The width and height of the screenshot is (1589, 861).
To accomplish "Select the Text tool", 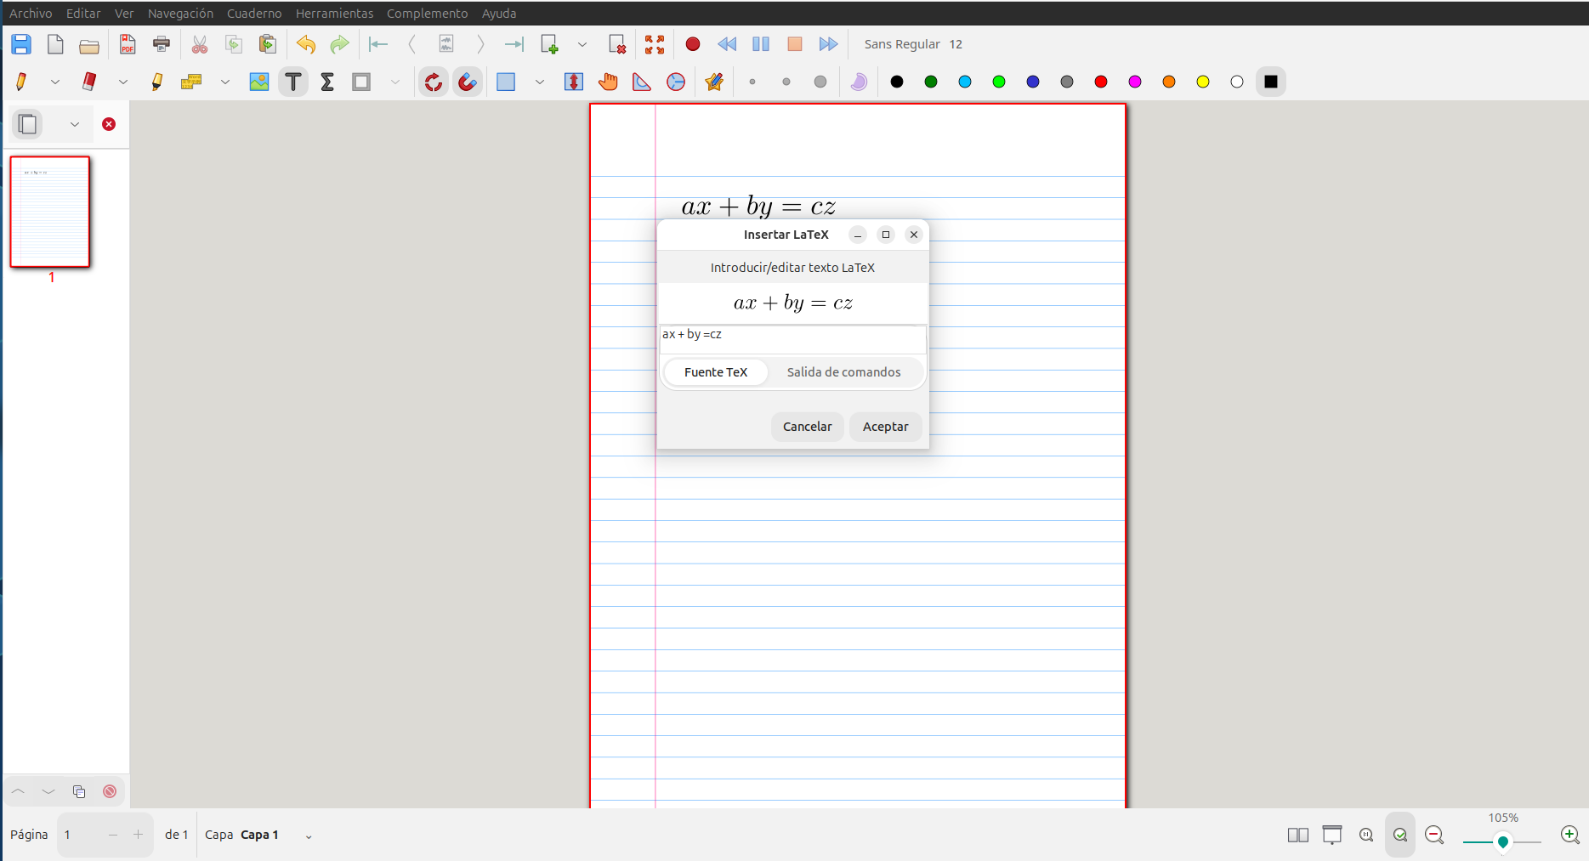I will (x=293, y=82).
